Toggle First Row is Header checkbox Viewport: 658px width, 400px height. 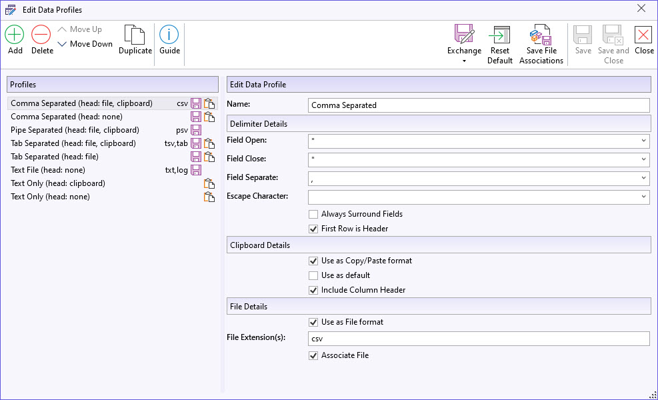point(313,229)
